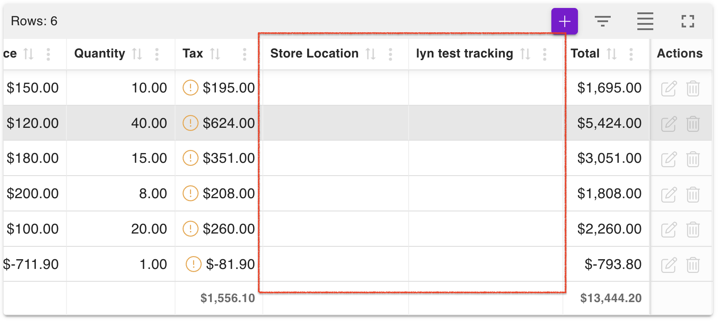Click the warning icon next to $208.00 tax
The width and height of the screenshot is (718, 322).
[x=191, y=193]
